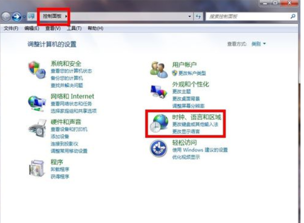
Task: Expand the 查看方式 类别 dropdown
Action: tap(258, 44)
